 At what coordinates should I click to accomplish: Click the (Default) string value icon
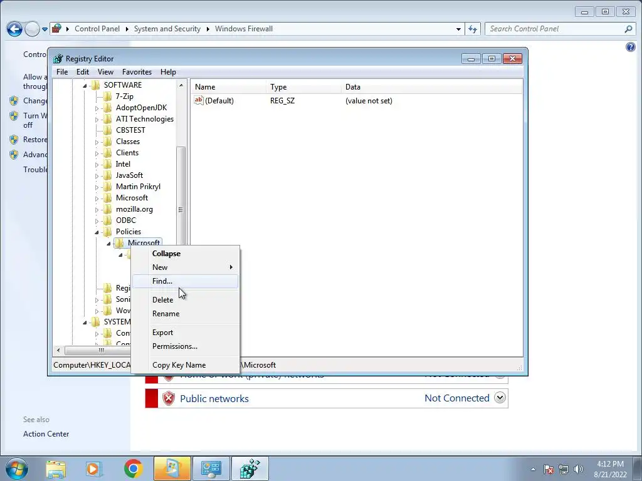[199, 100]
